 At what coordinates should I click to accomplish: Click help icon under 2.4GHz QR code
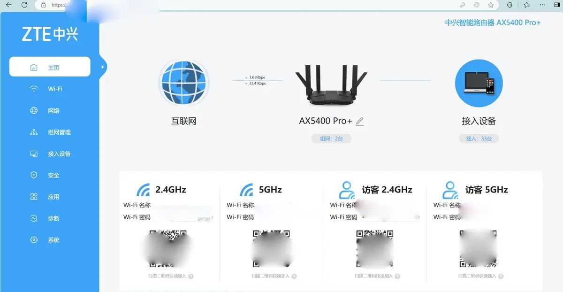pos(191,277)
